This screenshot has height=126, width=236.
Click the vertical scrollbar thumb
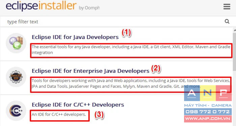[235, 51]
